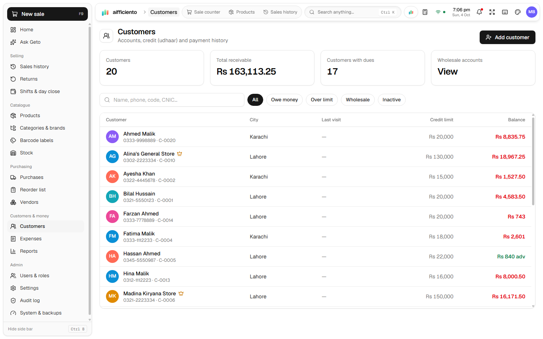Click the Customers breadcrumb in top bar
Image resolution: width=543 pixels, height=339 pixels.
(x=164, y=12)
